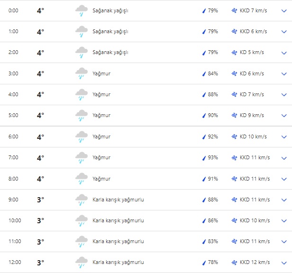The image size is (292, 273).
Task: Click the sleet cloud icon at 9:00
Action: coord(81,200)
